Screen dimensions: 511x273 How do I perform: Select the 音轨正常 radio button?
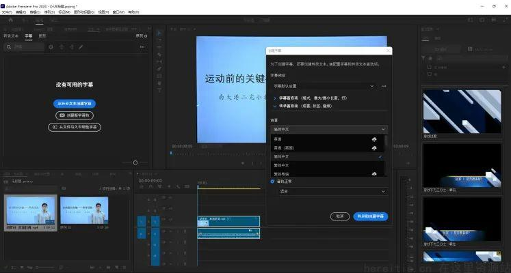click(x=272, y=182)
